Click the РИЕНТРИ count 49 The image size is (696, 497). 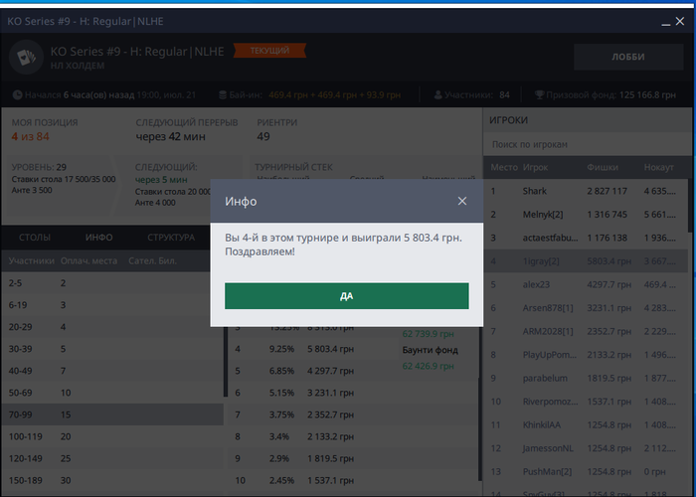(263, 137)
